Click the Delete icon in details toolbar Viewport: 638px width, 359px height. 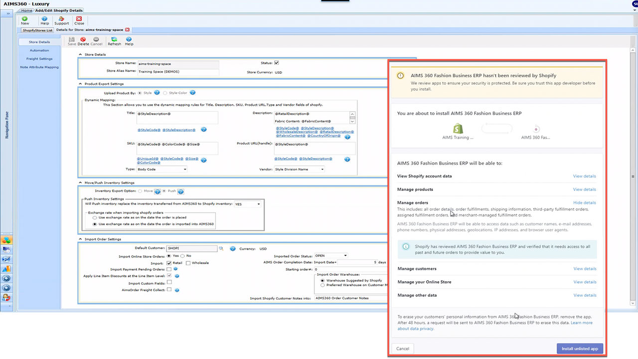[83, 41]
